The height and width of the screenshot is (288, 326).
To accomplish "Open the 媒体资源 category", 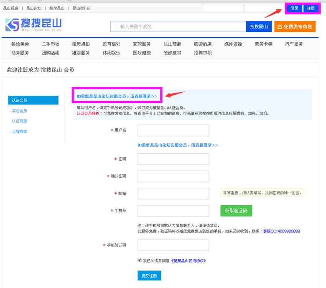I will point(233,44).
